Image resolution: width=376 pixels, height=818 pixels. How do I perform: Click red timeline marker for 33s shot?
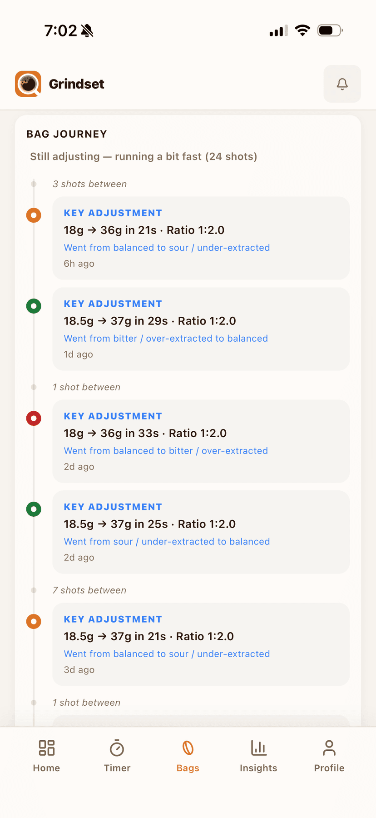(34, 418)
